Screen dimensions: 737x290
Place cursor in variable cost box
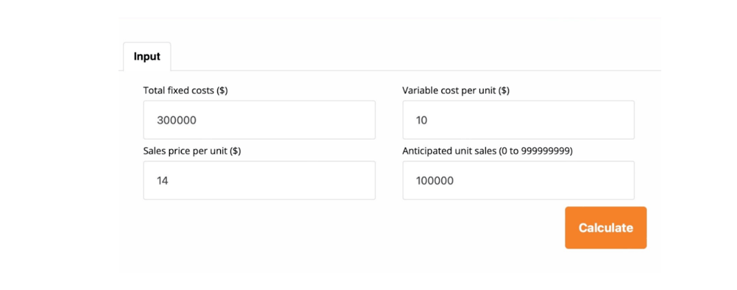point(518,120)
